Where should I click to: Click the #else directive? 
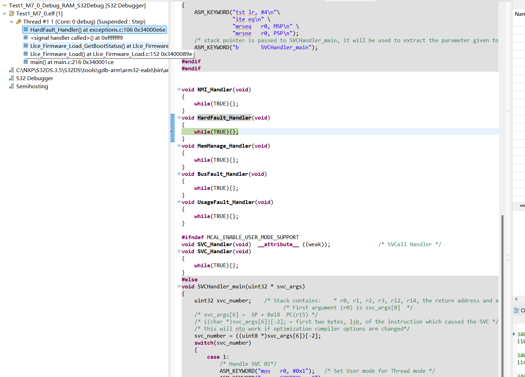click(189, 280)
